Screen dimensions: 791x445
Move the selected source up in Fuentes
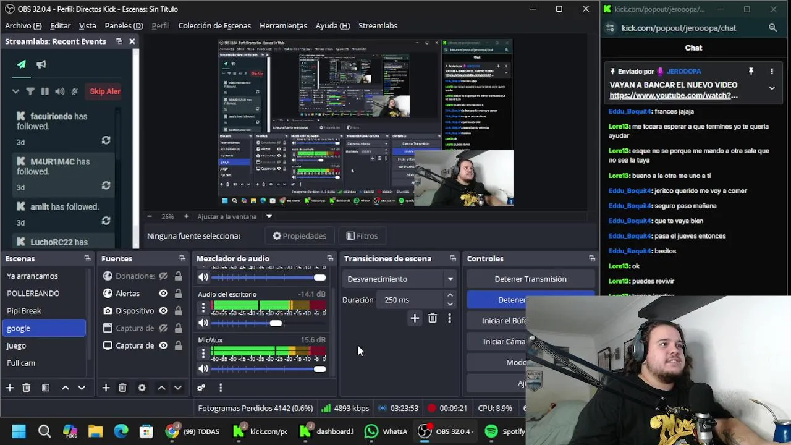tap(161, 388)
